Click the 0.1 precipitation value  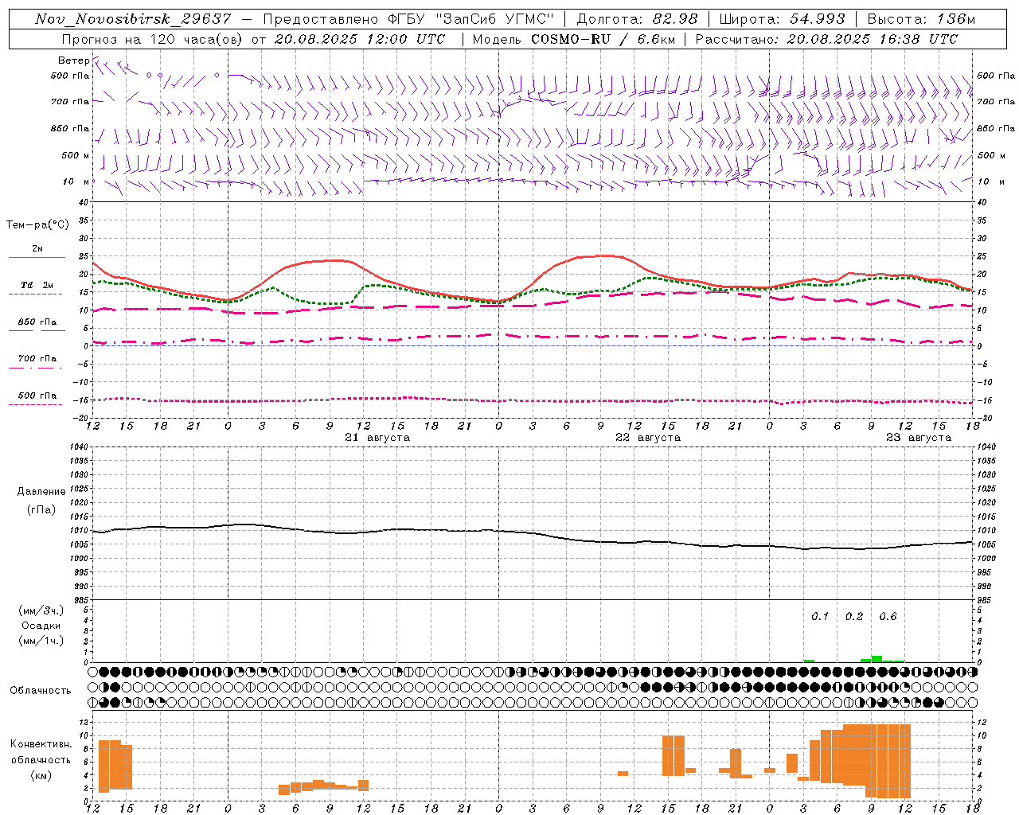(x=820, y=617)
